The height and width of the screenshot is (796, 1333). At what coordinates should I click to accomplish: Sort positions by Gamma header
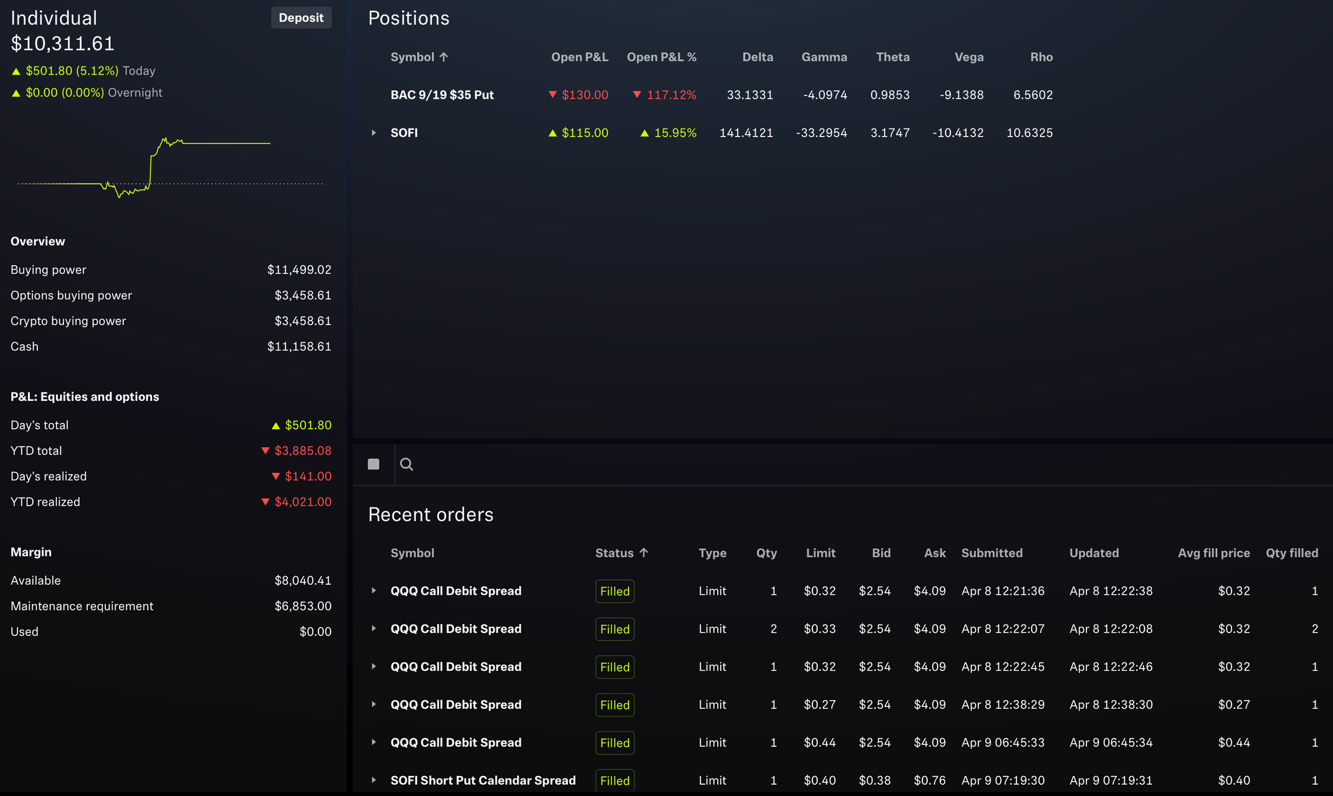click(824, 57)
